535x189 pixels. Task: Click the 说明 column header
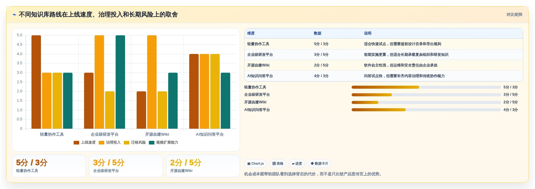point(368,34)
